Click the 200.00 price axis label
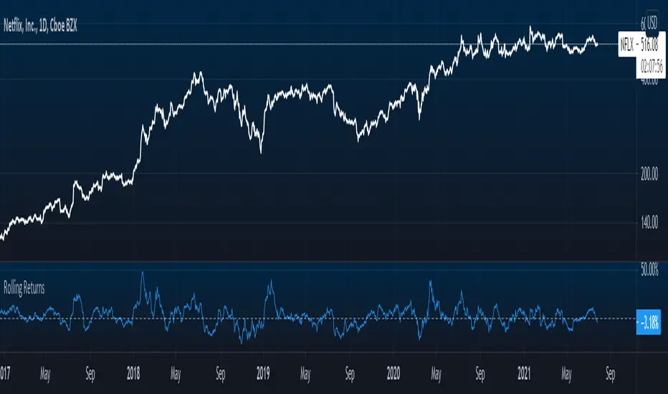The image size is (668, 394). (x=649, y=174)
